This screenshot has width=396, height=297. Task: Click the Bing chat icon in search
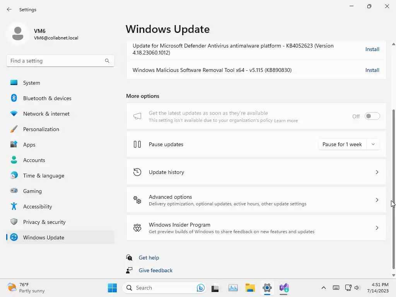click(201, 288)
